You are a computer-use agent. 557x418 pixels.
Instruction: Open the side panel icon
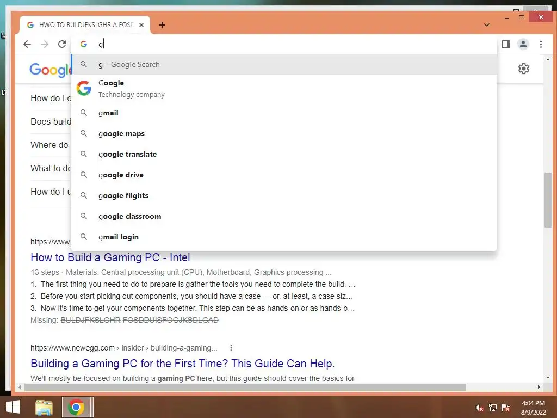[x=506, y=44]
